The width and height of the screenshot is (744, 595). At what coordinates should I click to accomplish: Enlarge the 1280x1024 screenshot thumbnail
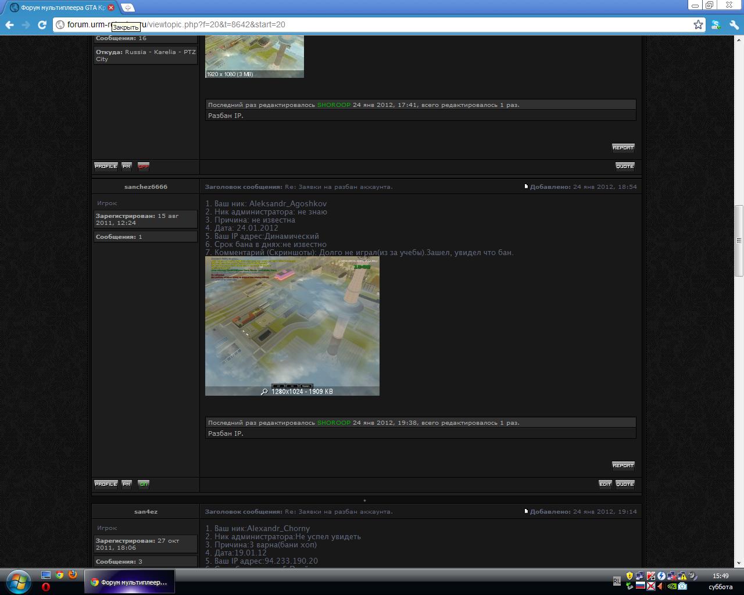(x=292, y=326)
